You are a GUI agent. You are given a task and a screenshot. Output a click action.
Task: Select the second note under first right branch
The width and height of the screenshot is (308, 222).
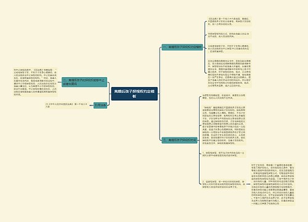coord(229,35)
